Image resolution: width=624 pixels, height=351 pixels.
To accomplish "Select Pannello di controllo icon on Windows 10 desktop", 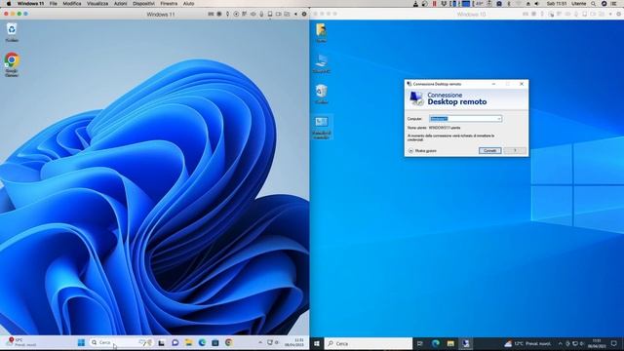I will click(x=321, y=128).
